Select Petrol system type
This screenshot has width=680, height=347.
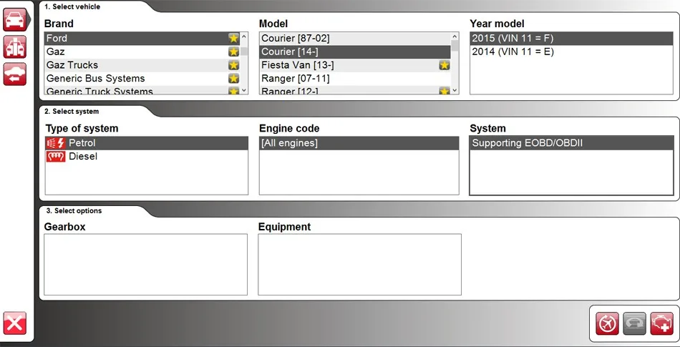(x=147, y=143)
